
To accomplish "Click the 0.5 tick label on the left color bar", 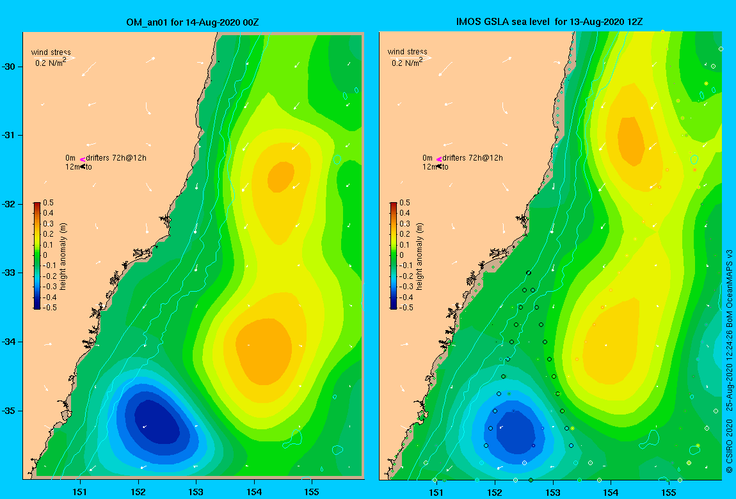I will (x=49, y=203).
